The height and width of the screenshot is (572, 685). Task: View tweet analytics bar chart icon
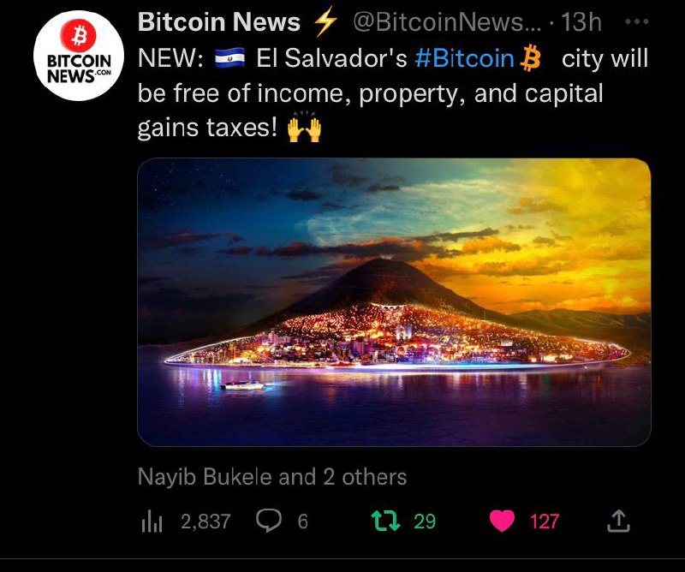click(x=152, y=521)
